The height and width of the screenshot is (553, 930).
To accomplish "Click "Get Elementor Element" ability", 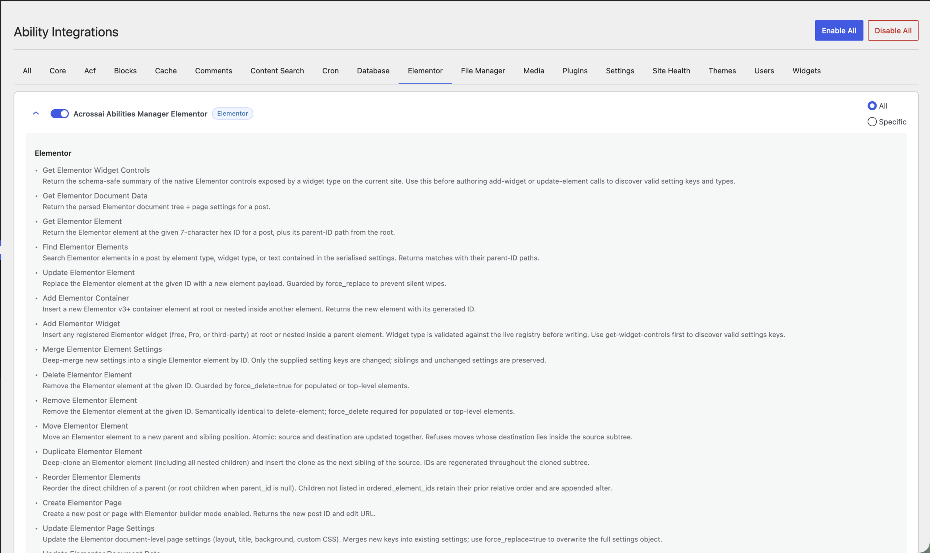I will (82, 221).
